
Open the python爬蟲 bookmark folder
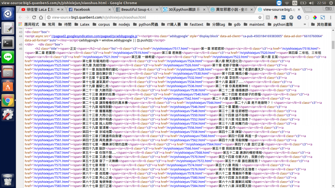pos(146,24)
